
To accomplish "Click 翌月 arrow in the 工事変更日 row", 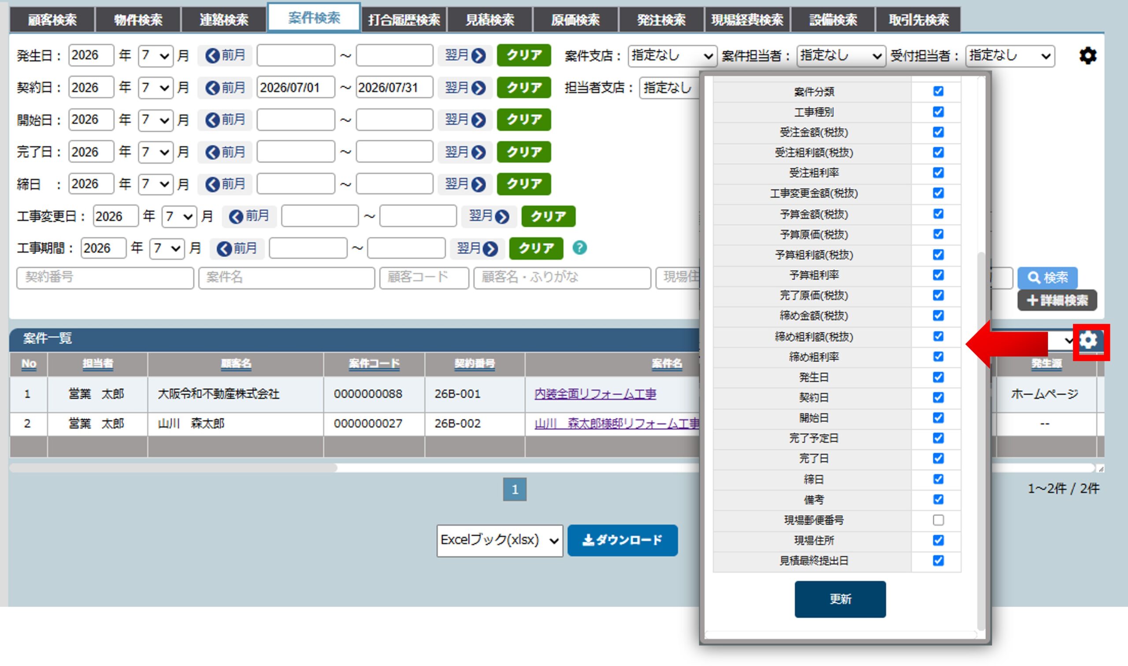I will tap(489, 217).
